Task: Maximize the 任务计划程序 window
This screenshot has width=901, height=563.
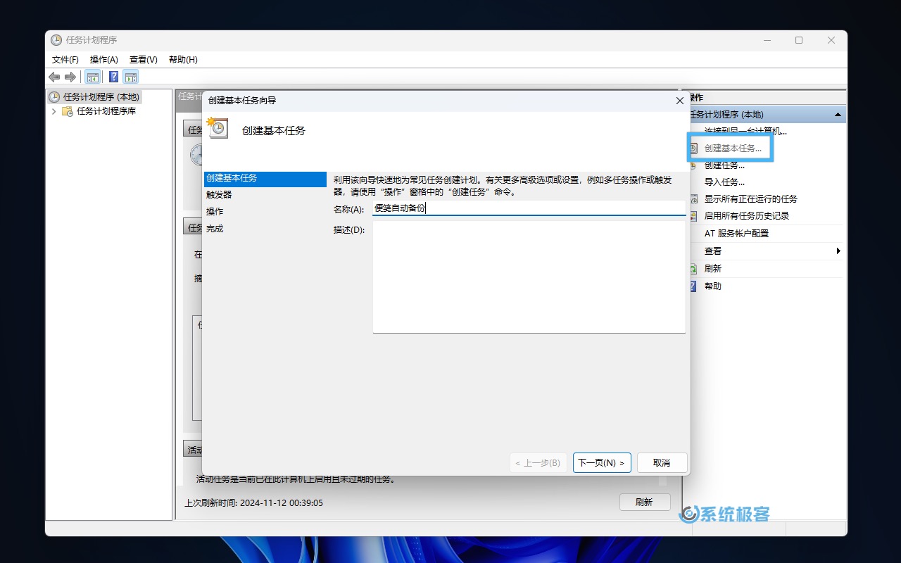Action: click(x=799, y=40)
